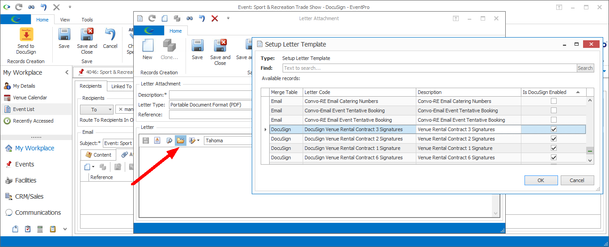Click the calculator icon at the sidebar bottom
Image resolution: width=609 pixels, height=247 pixels.
click(x=40, y=229)
